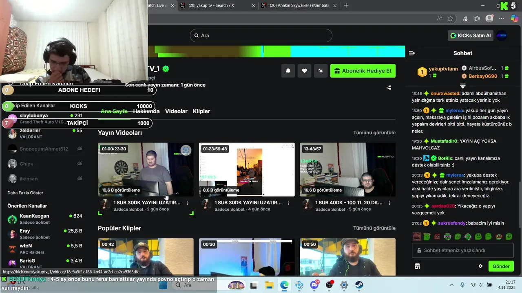Open a new browser tab
Image resolution: width=522 pixels, height=293 pixels.
click(346, 5)
